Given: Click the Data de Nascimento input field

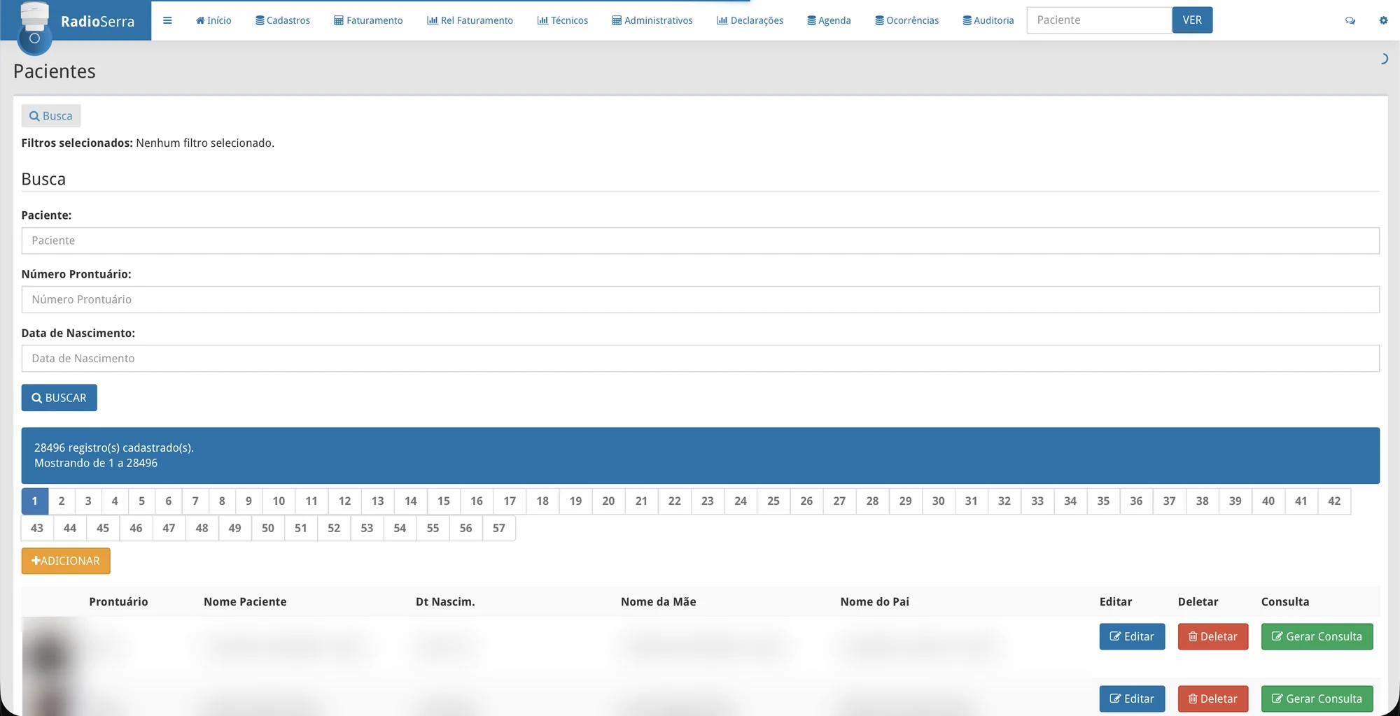Looking at the screenshot, I should (x=700, y=358).
